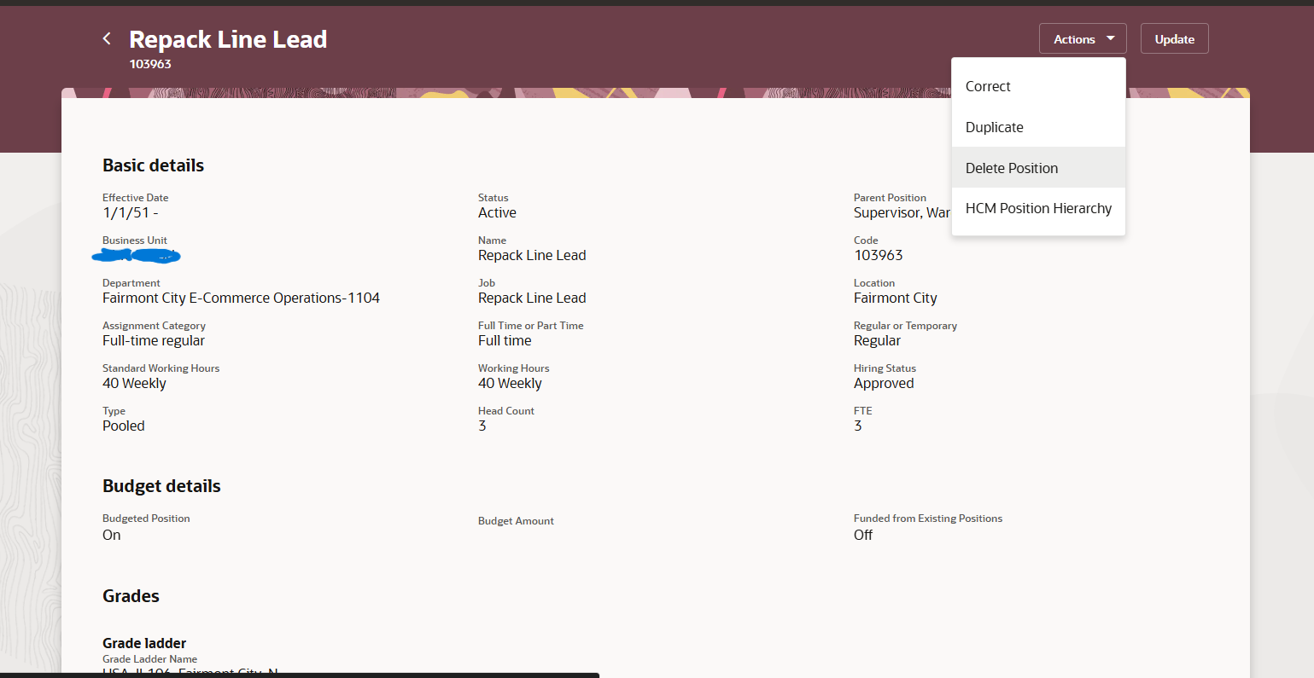Open the Actions dropdown menu
Screen dimensions: 1314x678
(x=1082, y=38)
